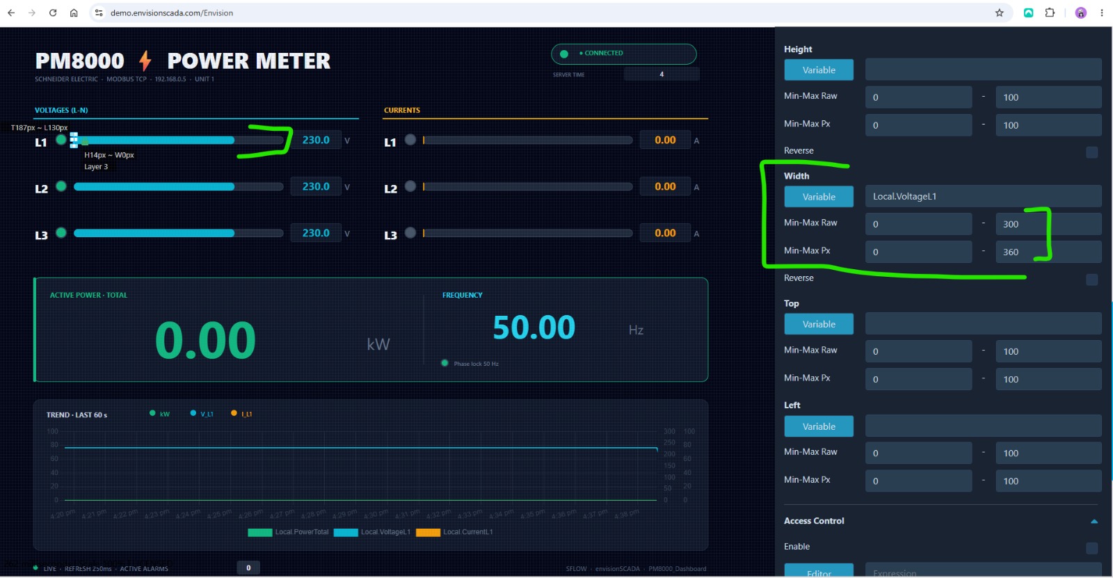Edit Left Min-Max Px maximum field
1113x578 pixels.
coord(1048,481)
